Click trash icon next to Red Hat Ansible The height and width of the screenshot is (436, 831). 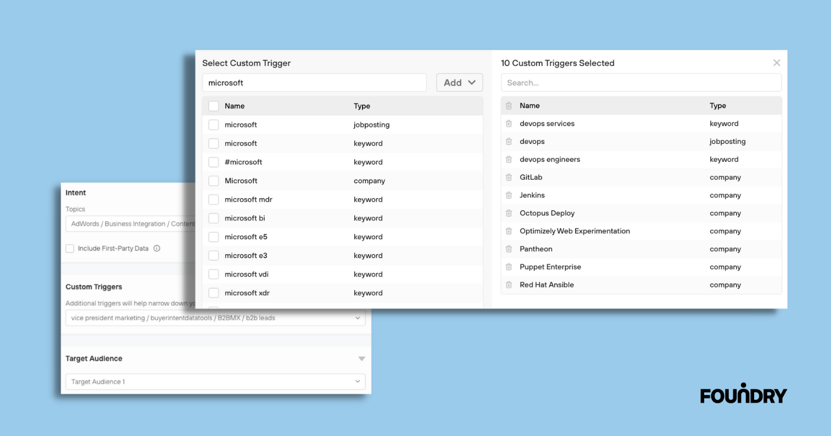pos(509,284)
